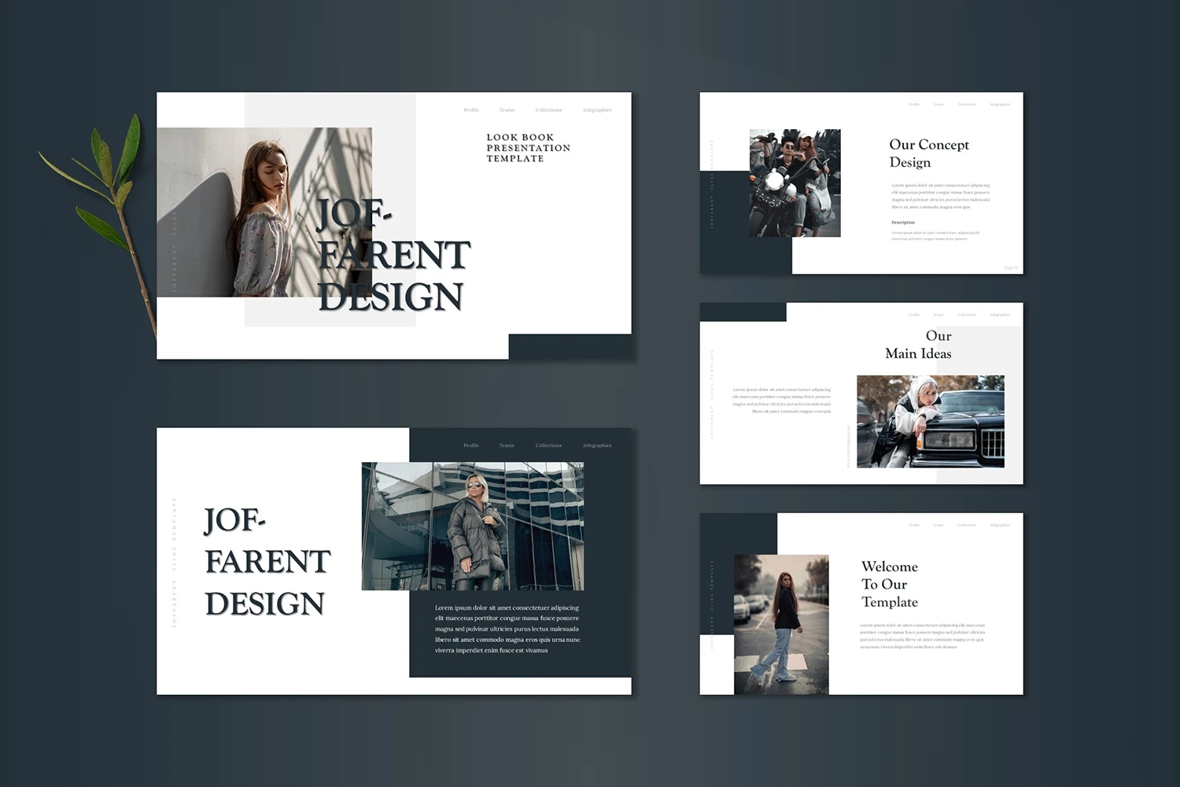The image size is (1180, 787).
Task: Click Teams in the dark bottom-left slide header
Action: point(507,445)
